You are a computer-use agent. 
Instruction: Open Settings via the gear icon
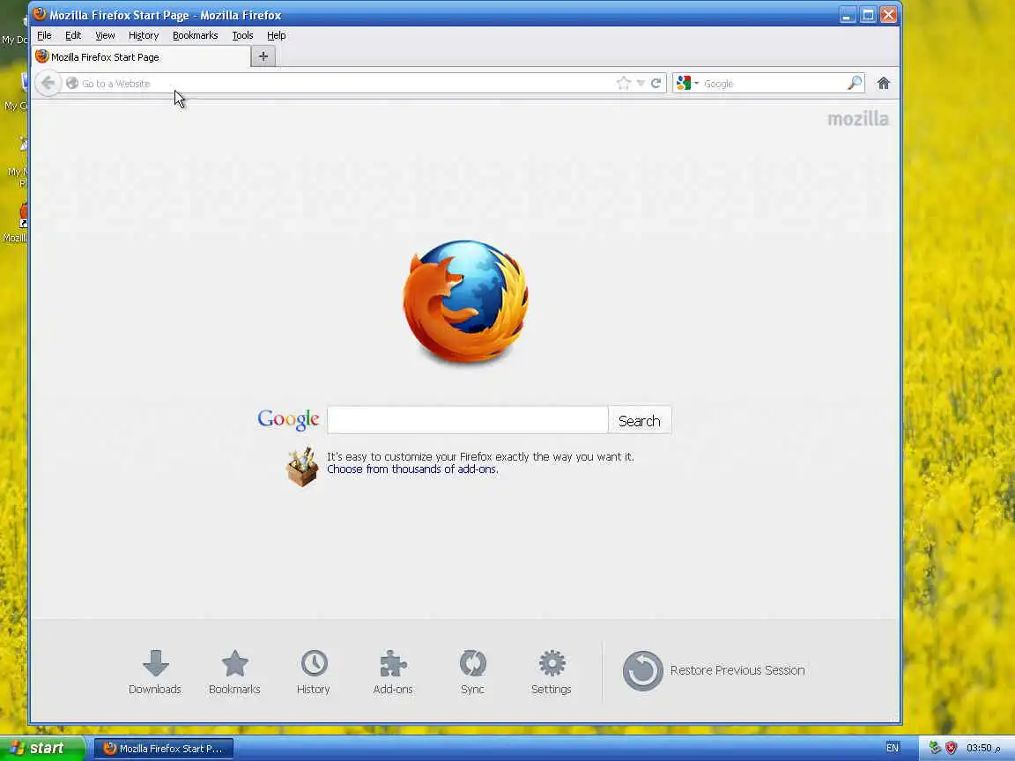coord(552,672)
